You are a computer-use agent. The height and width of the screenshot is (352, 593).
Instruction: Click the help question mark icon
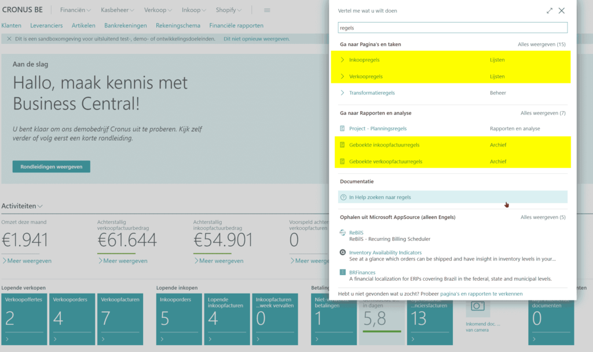coord(343,197)
